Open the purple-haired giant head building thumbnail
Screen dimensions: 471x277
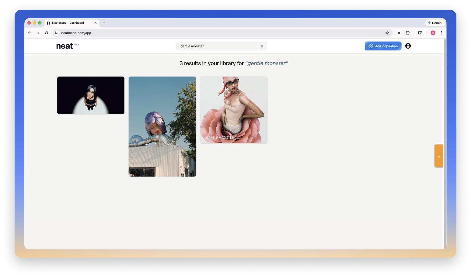click(162, 127)
